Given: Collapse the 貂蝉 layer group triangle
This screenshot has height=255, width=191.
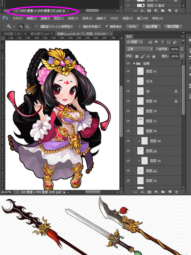Looking at the screenshot, I should (134, 63).
